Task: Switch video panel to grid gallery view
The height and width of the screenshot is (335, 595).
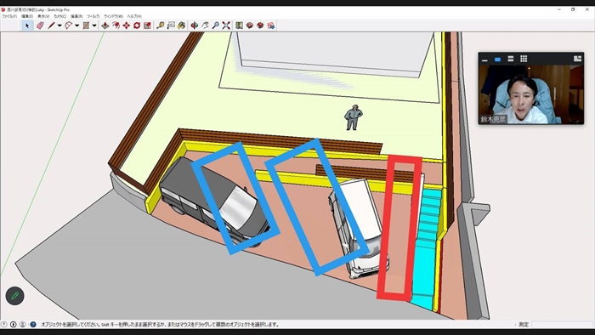Action: (x=524, y=59)
